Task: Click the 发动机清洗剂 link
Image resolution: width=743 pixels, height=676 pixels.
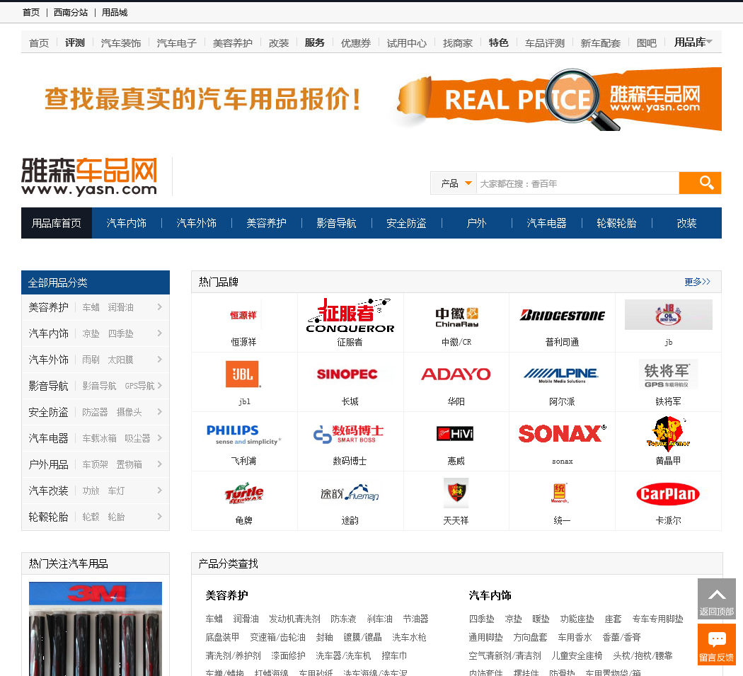Action: [295, 619]
